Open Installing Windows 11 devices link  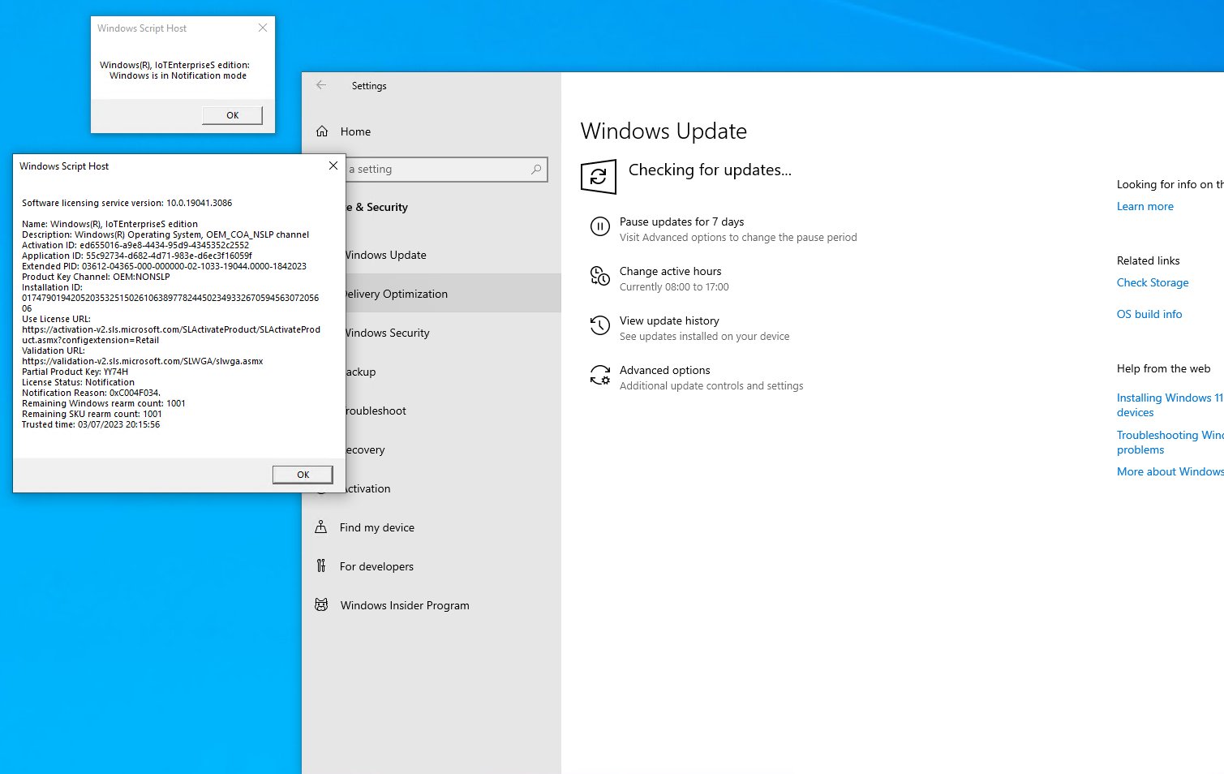tap(1170, 405)
